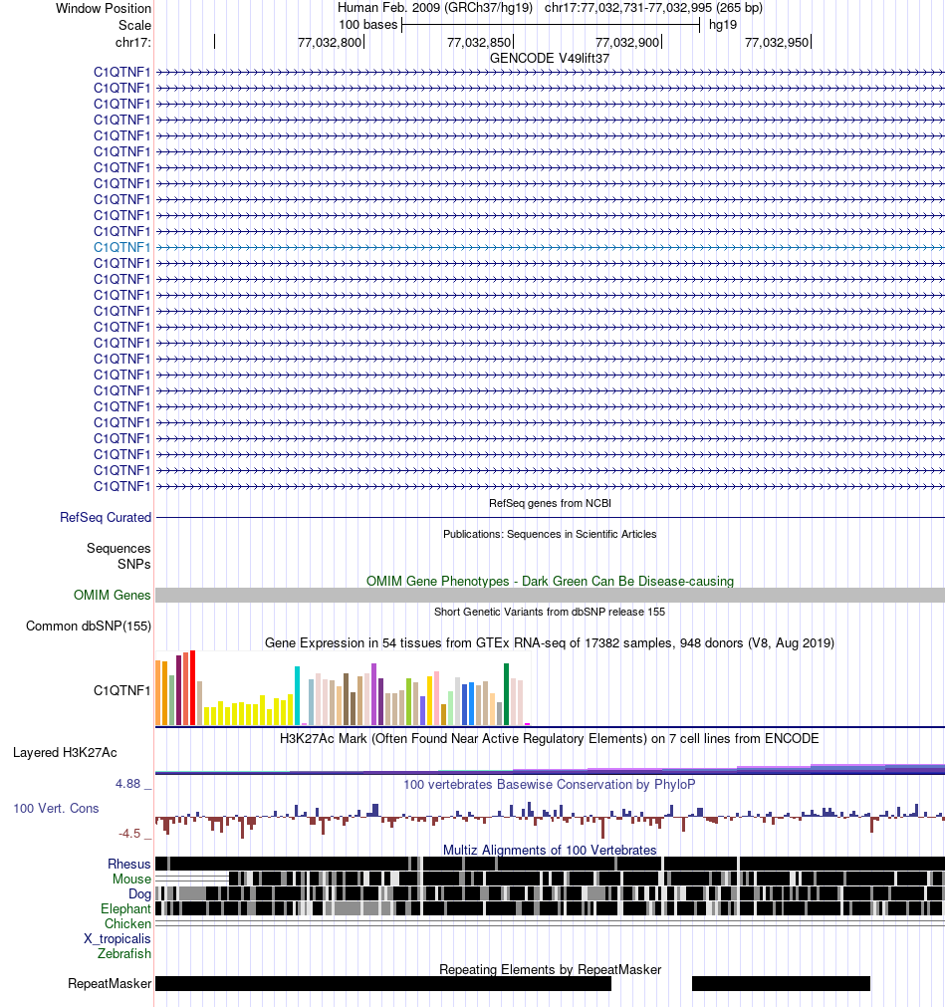Click the '100 bases' scale bar text
Image resolution: width=946 pixels, height=1007 pixels.
[x=368, y=25]
